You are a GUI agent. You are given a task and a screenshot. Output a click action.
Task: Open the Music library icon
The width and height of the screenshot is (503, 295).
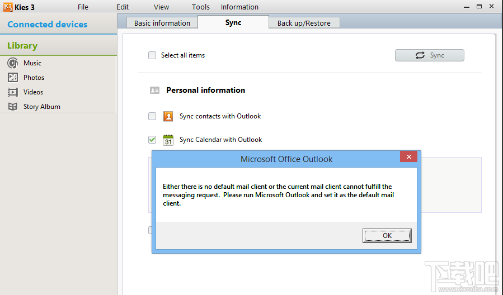(13, 63)
